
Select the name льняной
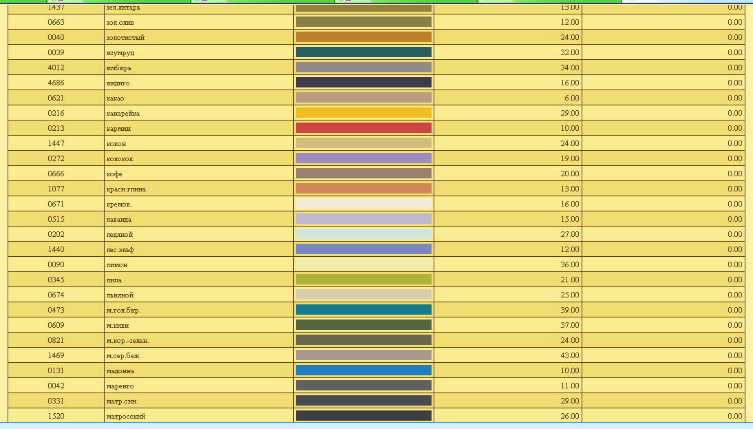pyautogui.click(x=120, y=295)
